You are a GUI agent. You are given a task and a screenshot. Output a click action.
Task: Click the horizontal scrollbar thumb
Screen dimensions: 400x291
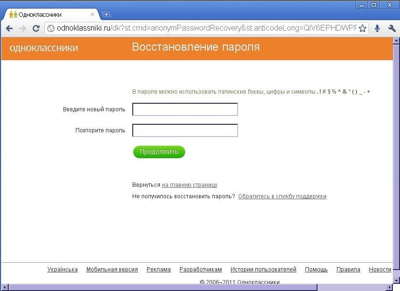click(x=163, y=287)
